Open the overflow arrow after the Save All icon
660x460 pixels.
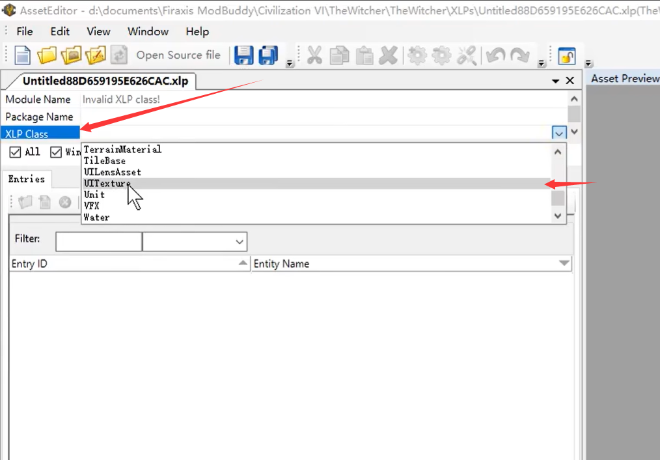pyautogui.click(x=290, y=63)
